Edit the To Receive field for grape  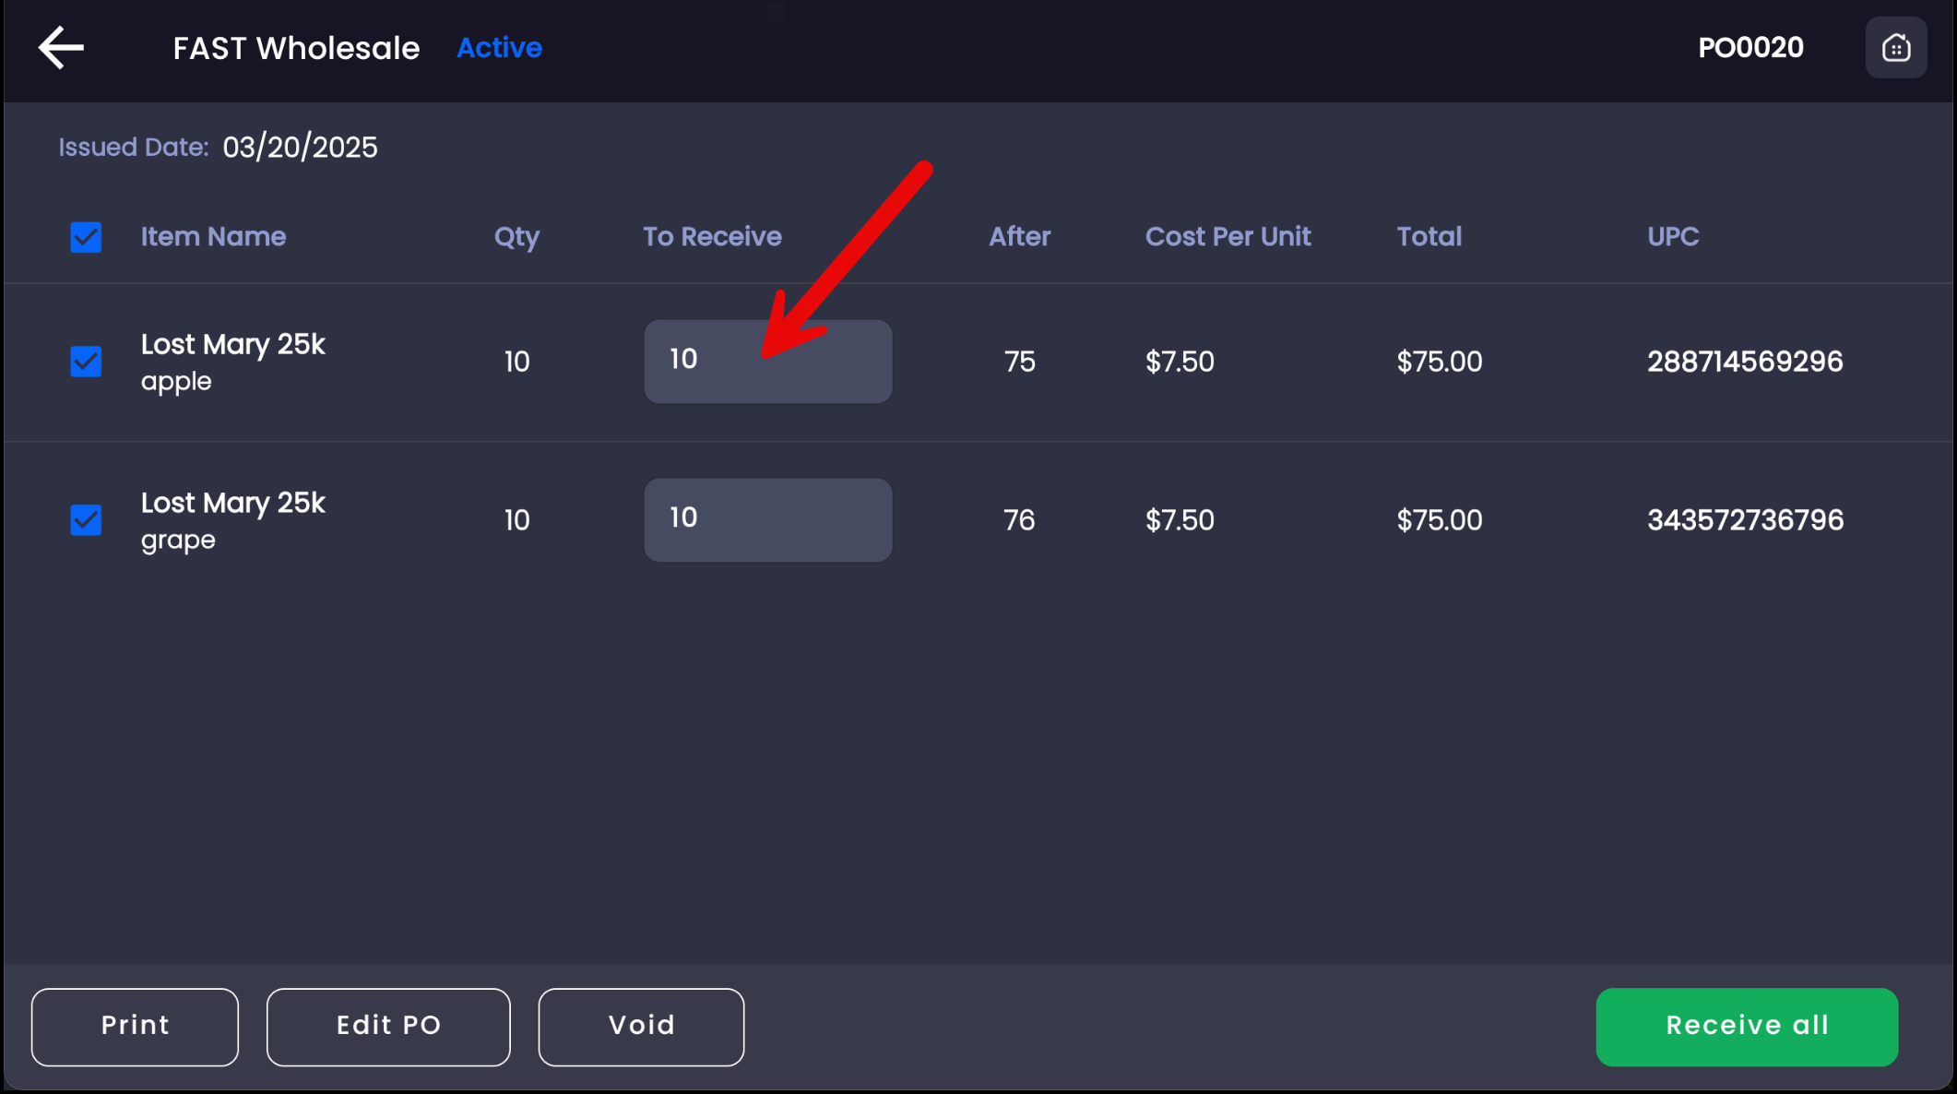767,520
